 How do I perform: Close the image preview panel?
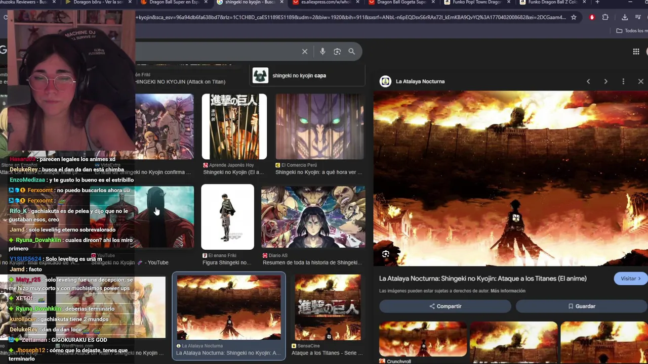point(640,81)
